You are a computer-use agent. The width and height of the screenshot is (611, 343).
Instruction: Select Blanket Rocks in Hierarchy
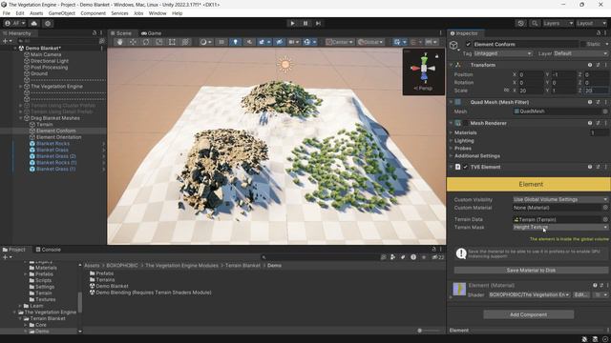(53, 144)
